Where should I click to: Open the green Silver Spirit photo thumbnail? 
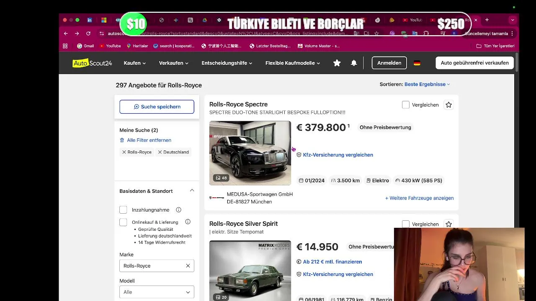point(250,270)
